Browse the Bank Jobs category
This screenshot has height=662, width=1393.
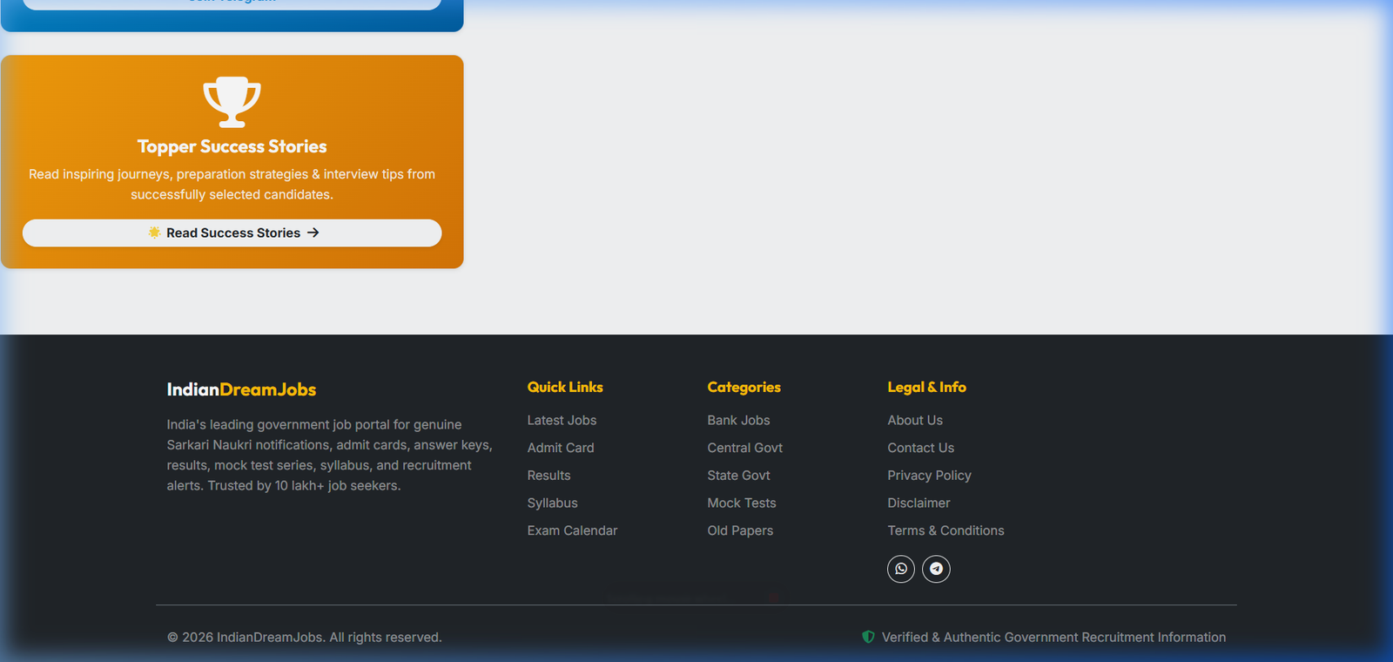tap(738, 420)
